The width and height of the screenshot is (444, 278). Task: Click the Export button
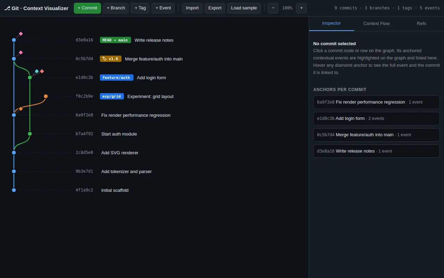pyautogui.click(x=215, y=8)
